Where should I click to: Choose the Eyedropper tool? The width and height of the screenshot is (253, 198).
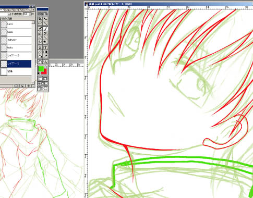click(x=45, y=56)
